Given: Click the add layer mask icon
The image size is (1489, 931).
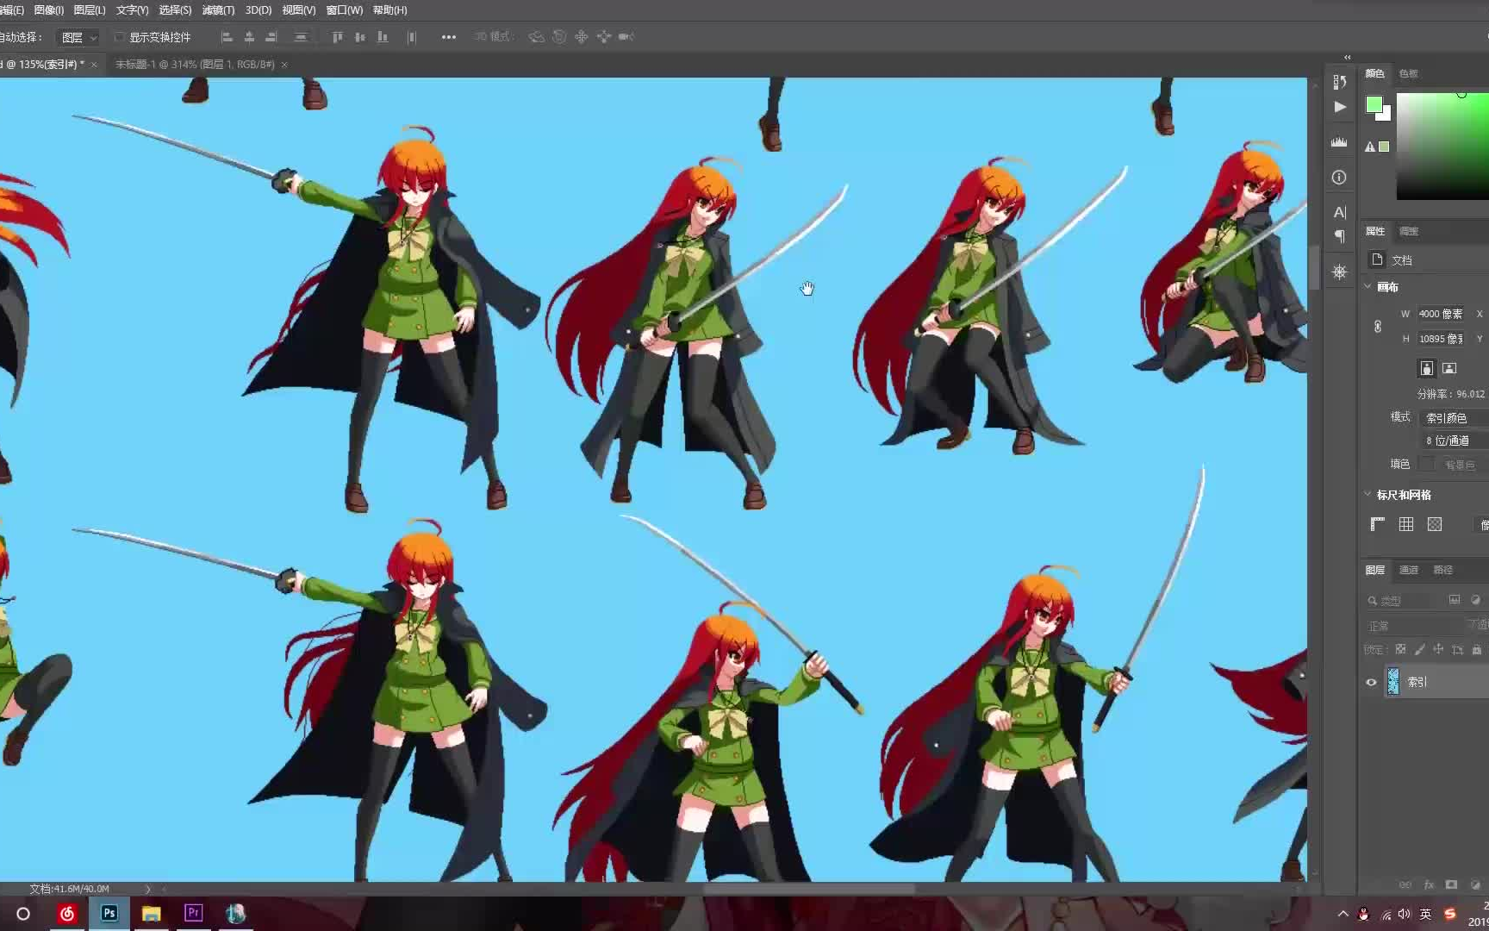Looking at the screenshot, I should click(x=1451, y=885).
